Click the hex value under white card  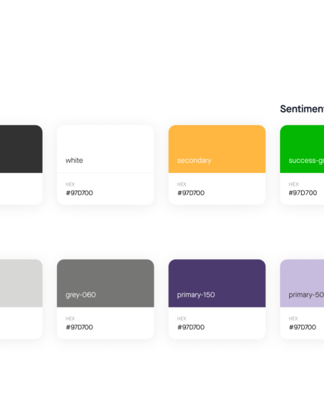79,193
